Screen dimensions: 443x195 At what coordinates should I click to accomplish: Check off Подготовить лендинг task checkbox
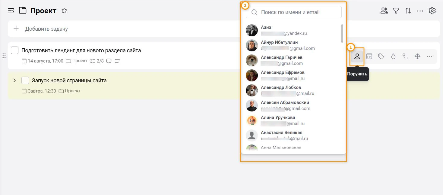15,50
